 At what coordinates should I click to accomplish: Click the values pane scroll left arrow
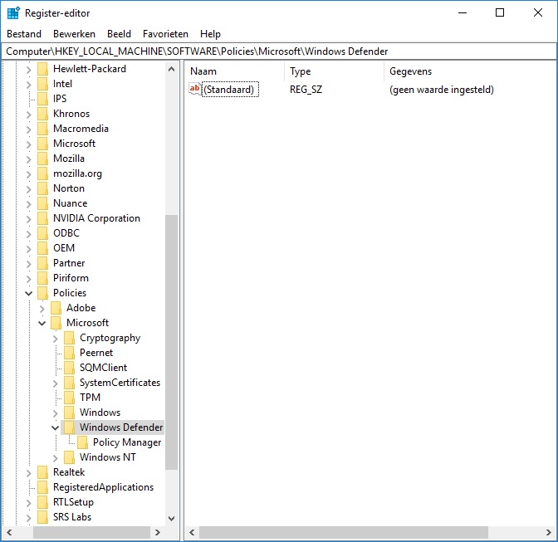point(192,532)
